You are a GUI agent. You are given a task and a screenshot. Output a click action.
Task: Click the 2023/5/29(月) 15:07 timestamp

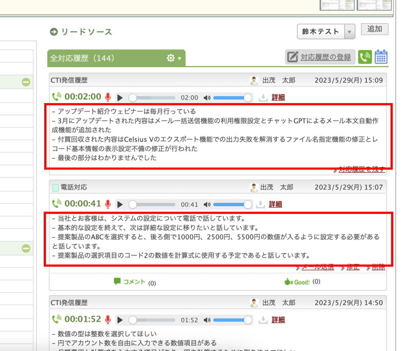(x=348, y=187)
